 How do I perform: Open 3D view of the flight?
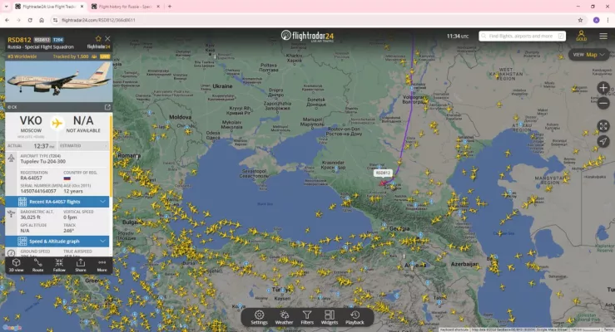click(x=16, y=265)
